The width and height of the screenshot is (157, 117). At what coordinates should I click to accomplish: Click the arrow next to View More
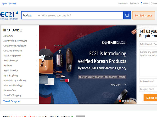coord(124,85)
